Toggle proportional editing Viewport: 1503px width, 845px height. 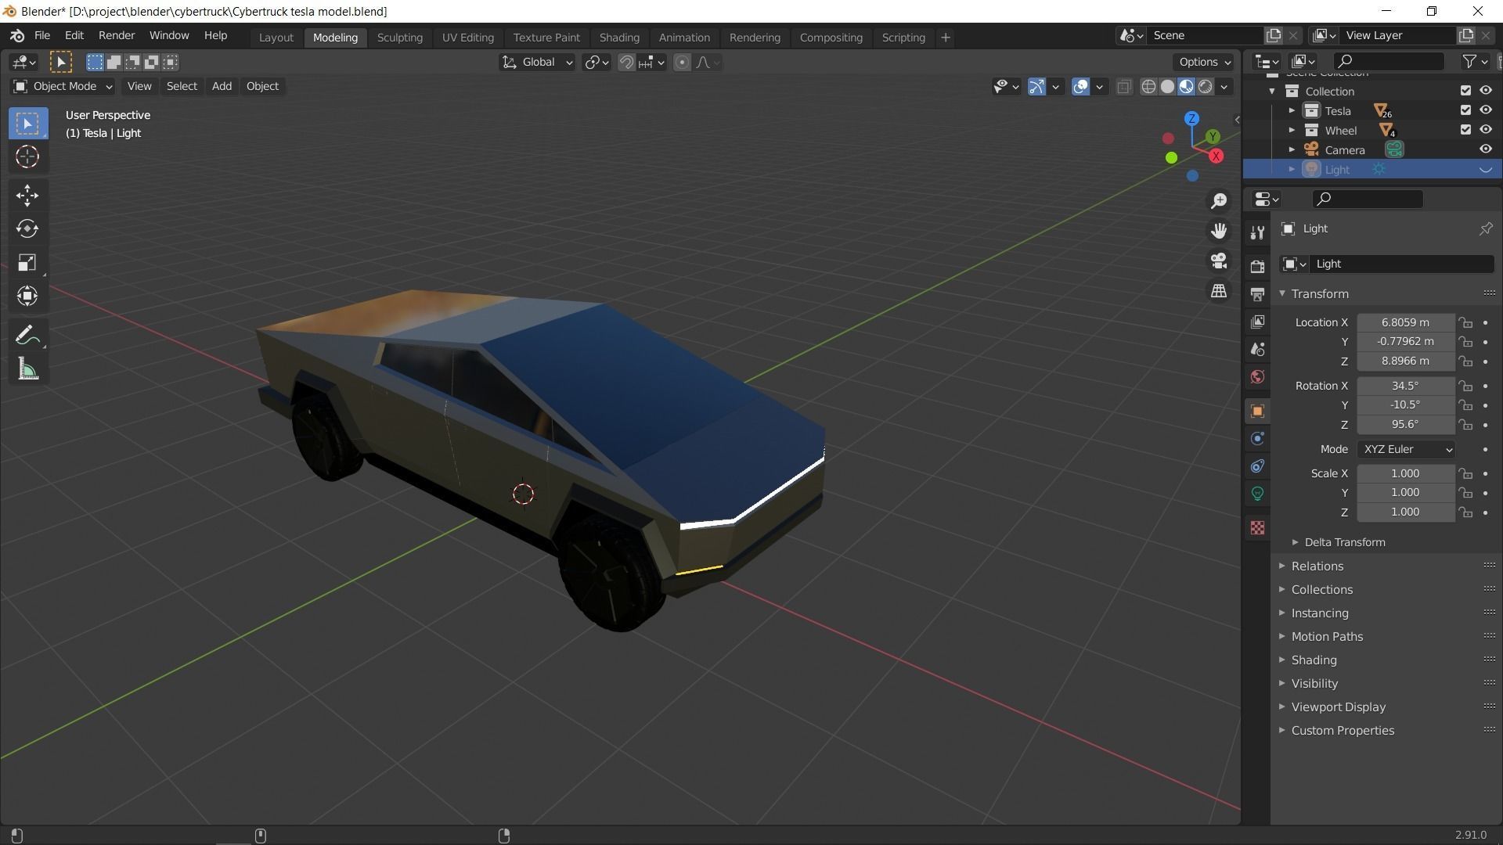pos(682,63)
